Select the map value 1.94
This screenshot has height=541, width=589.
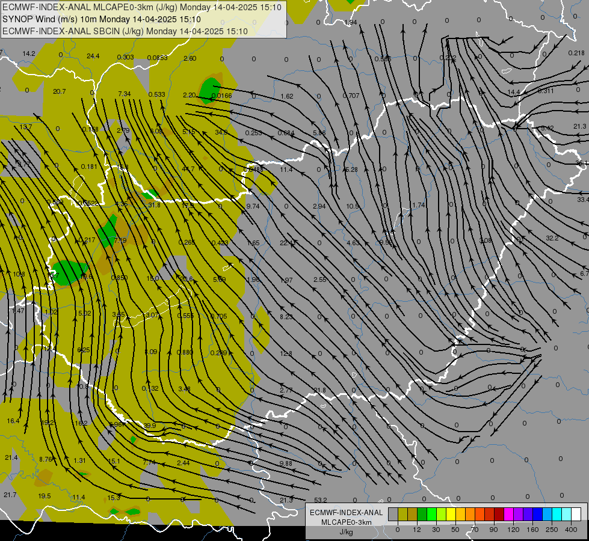(351, 22)
